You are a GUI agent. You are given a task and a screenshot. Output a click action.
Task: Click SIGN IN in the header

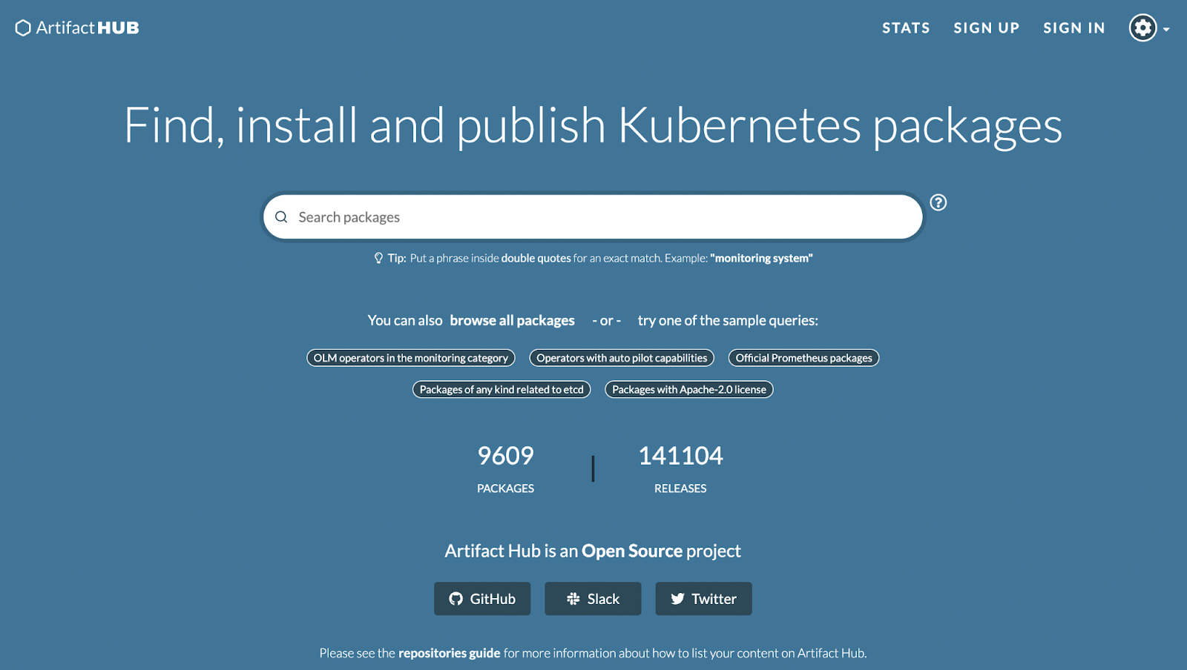click(x=1073, y=27)
